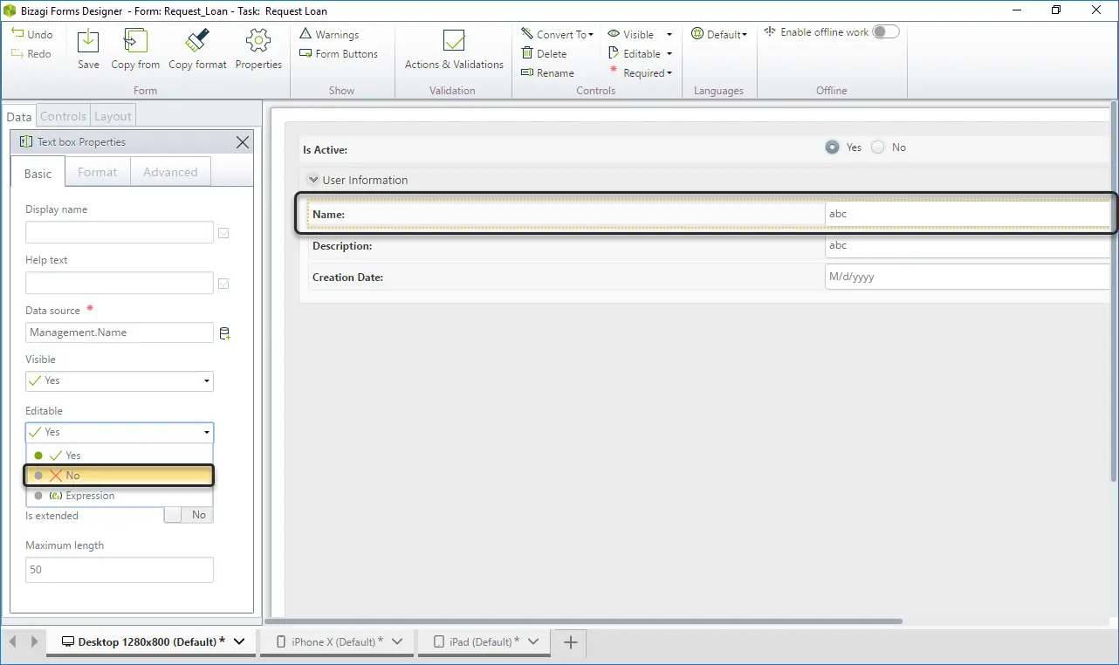1119x665 pixels.
Task: Open the iPhone X tab chevron
Action: [397, 641]
